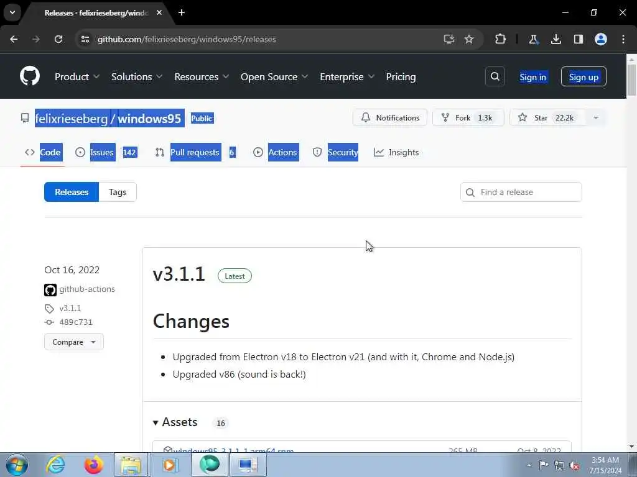Show hidden tray icons arrow
Screen dimensions: 637x477
(x=529, y=465)
